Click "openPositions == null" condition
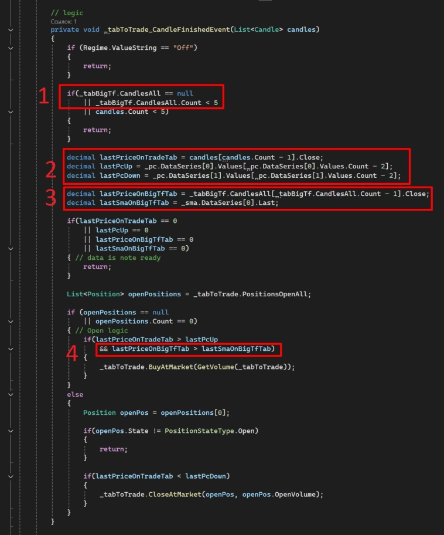Image resolution: width=444 pixels, height=535 pixels. coord(126,312)
